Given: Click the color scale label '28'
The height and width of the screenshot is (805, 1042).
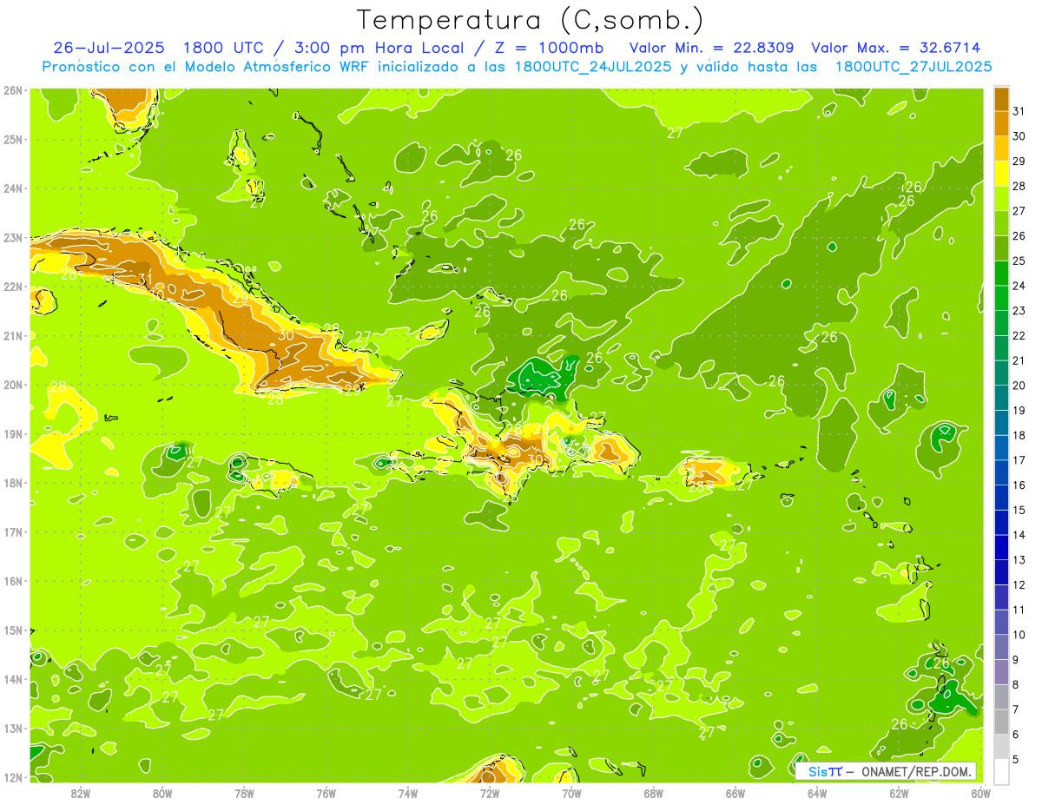Looking at the screenshot, I should pyautogui.click(x=1019, y=186).
